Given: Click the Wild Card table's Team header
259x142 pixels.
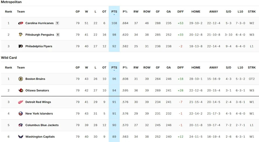Looking at the screenshot, I should [x=21, y=68].
